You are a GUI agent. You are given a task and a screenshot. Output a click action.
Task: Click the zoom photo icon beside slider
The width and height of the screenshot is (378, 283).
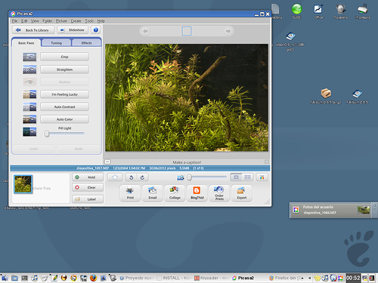coord(181,178)
